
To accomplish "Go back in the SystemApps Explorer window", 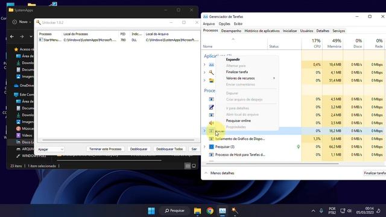I will 12,36.
